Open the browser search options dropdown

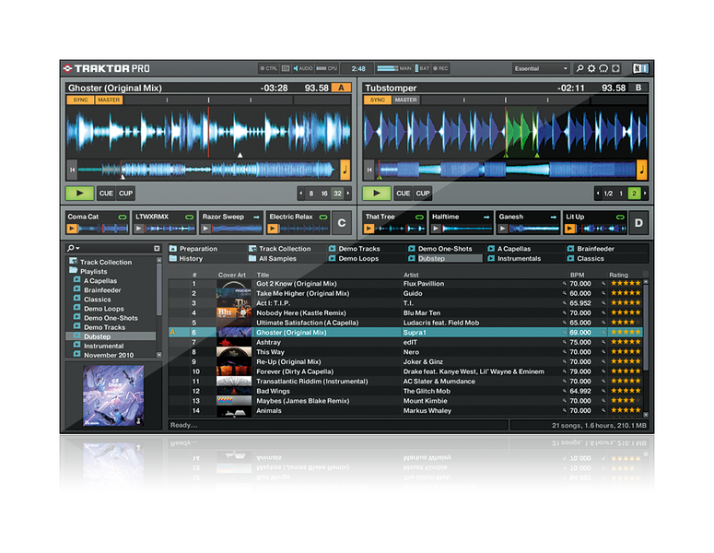tap(74, 249)
